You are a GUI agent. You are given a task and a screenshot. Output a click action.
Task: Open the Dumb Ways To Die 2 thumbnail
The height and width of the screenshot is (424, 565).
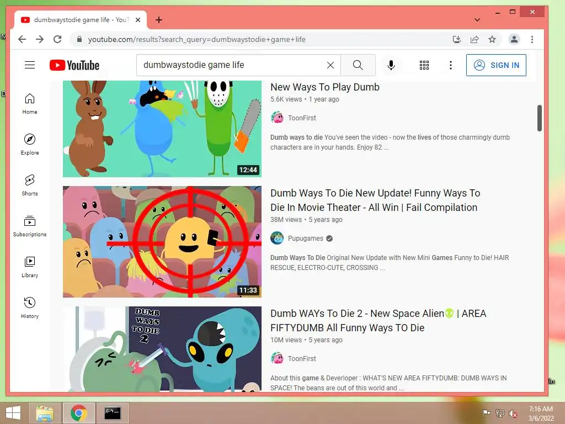pos(162,349)
